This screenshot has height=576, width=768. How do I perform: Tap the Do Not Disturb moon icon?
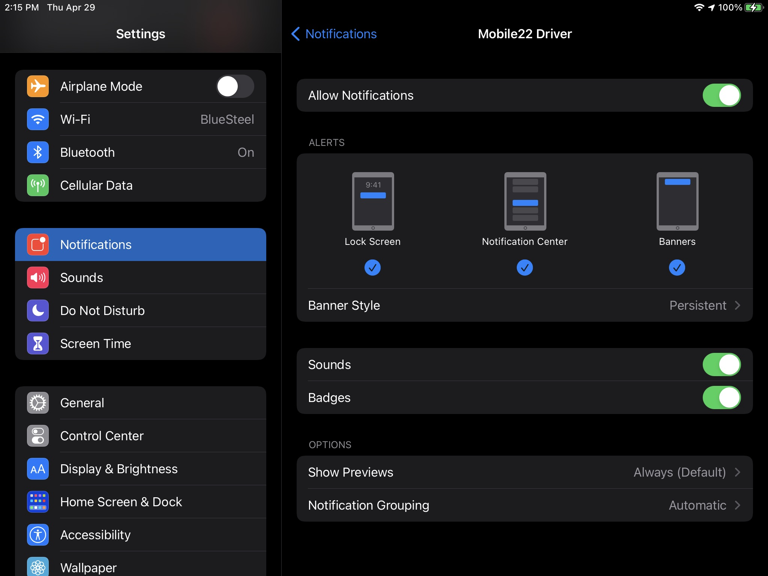(38, 310)
